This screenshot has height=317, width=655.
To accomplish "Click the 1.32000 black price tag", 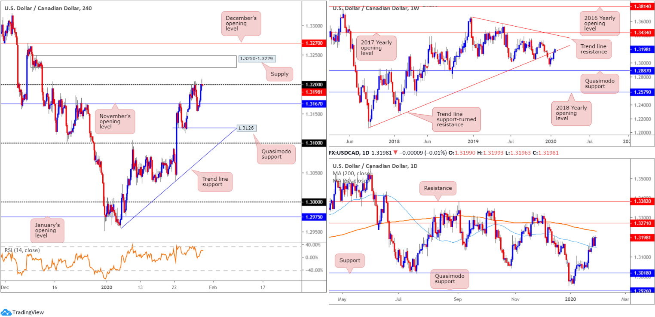I will click(313, 85).
